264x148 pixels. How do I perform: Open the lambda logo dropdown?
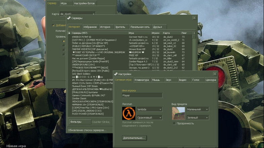click(150, 109)
